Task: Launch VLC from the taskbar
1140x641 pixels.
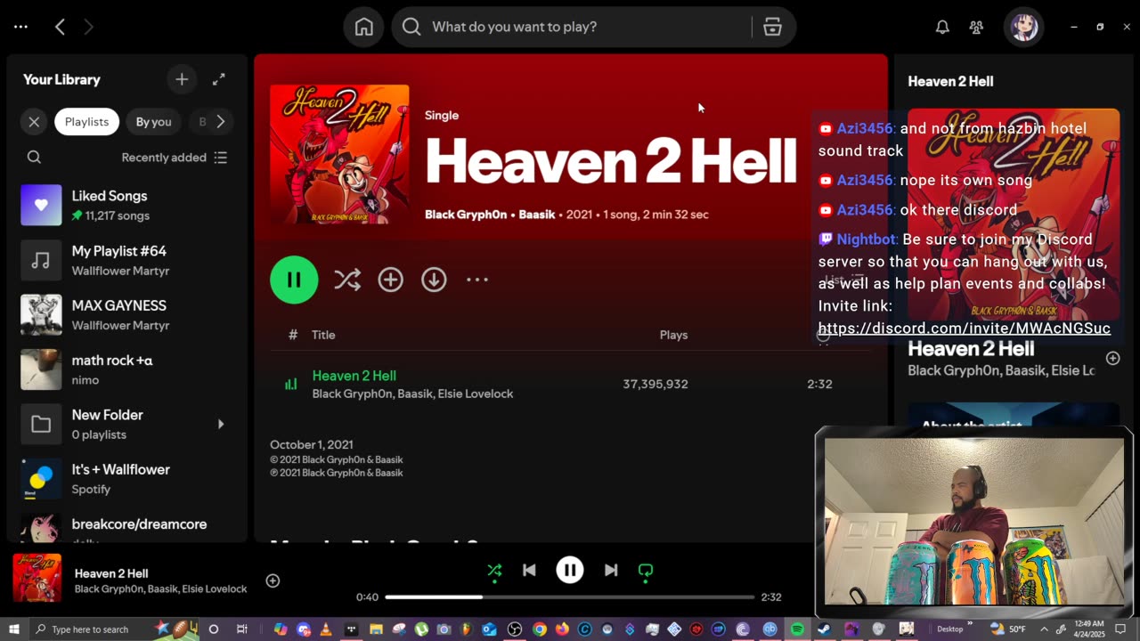Action: (x=326, y=629)
